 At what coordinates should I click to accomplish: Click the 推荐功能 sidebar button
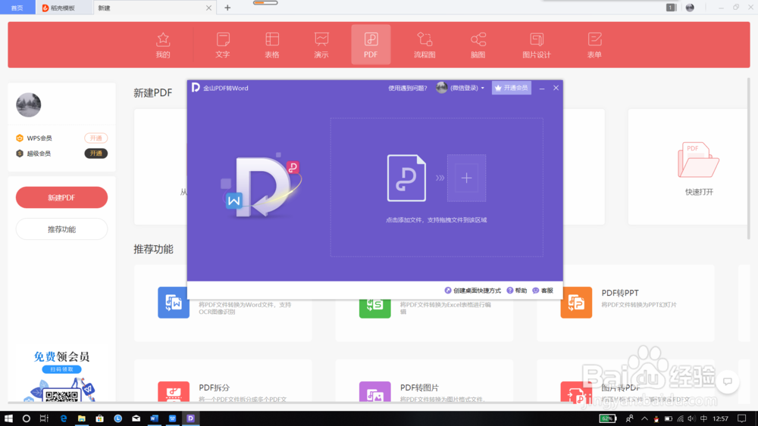(x=61, y=229)
